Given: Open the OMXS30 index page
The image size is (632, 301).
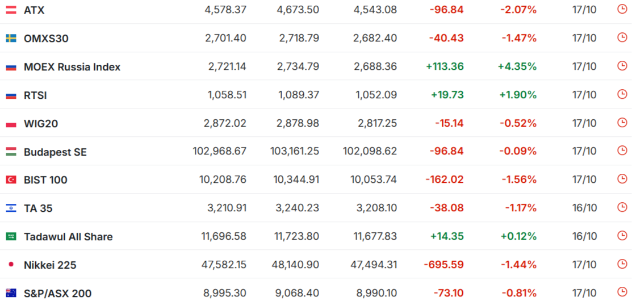Looking at the screenshot, I should (x=46, y=38).
